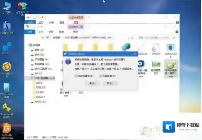This screenshot has height=140, width=202.
Task: Toggle the right checkbox in the OneKey dialog
Action: coord(100,76)
